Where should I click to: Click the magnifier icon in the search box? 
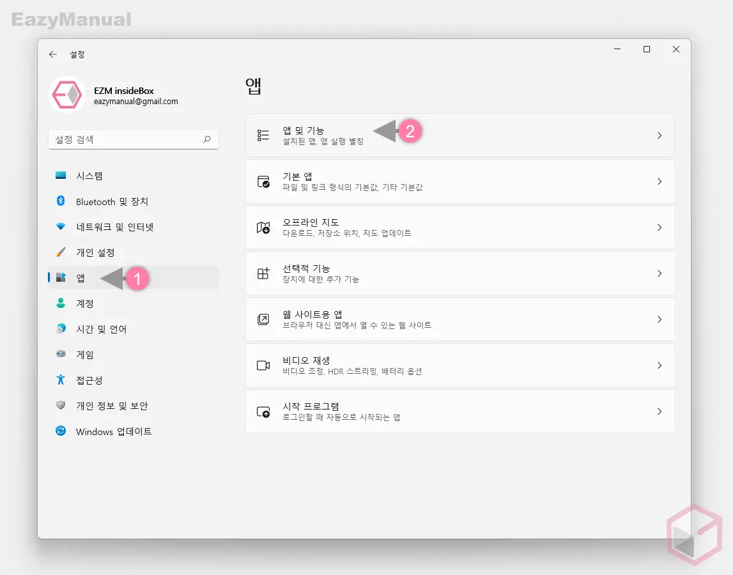[x=207, y=139]
